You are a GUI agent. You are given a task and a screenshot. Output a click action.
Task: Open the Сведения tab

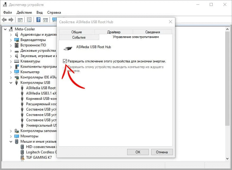point(152,32)
